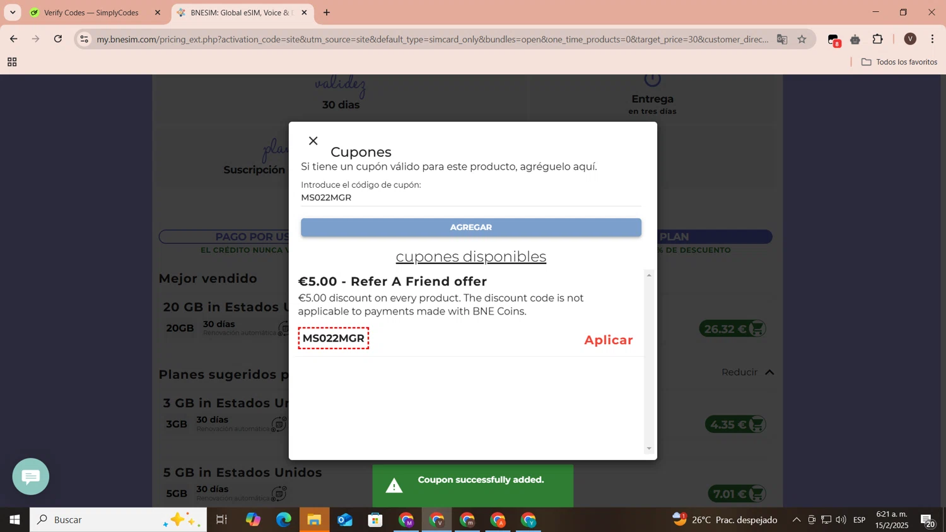
Task: Open the volume control in the system tray
Action: click(841, 520)
